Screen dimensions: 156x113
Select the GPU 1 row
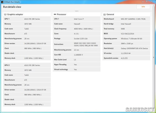pos(27,19)
